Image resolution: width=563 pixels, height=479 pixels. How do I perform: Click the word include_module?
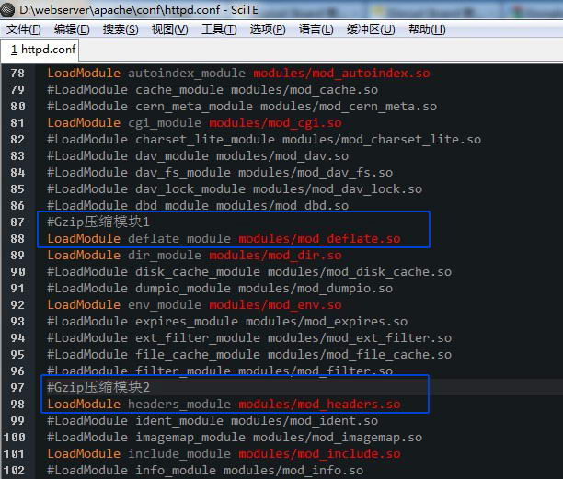coord(179,454)
